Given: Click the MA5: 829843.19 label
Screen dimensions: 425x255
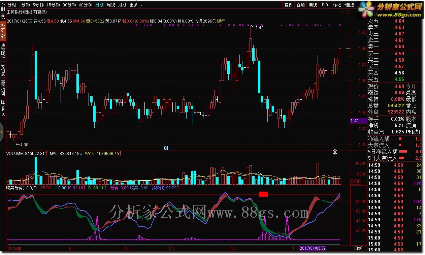Looking at the screenshot, I should click(x=65, y=154).
